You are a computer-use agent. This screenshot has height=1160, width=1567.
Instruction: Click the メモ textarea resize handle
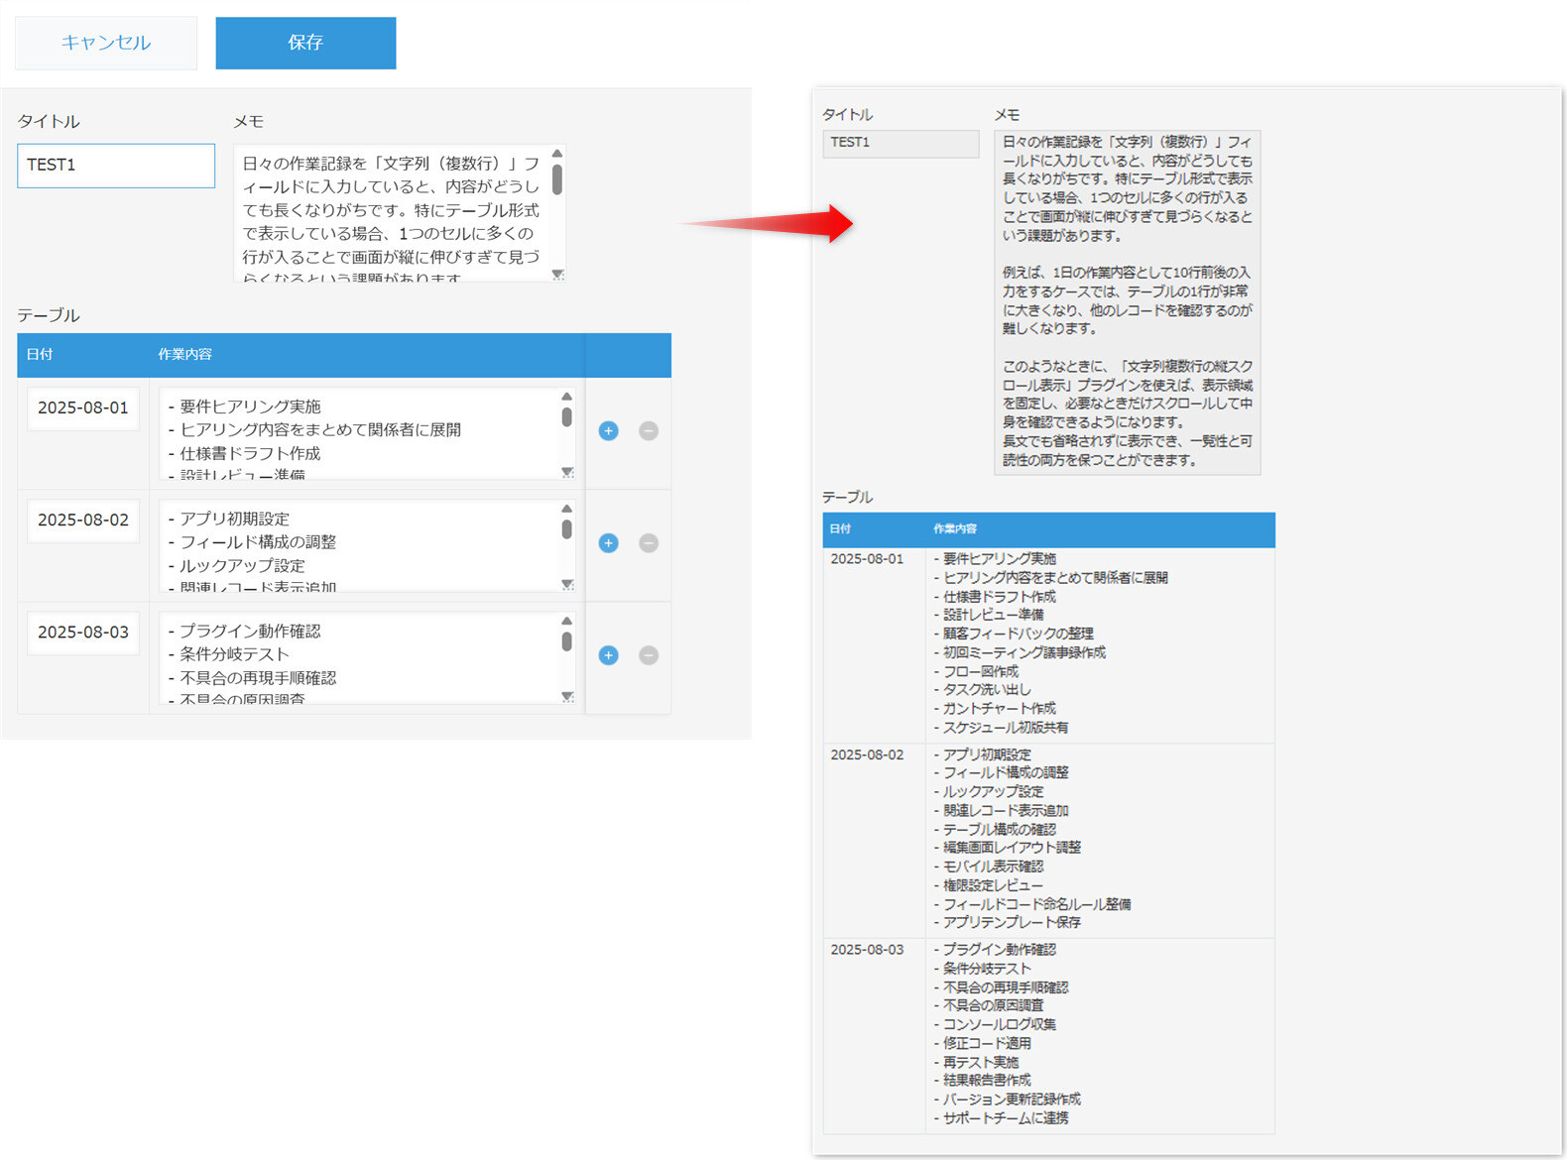pos(558,275)
